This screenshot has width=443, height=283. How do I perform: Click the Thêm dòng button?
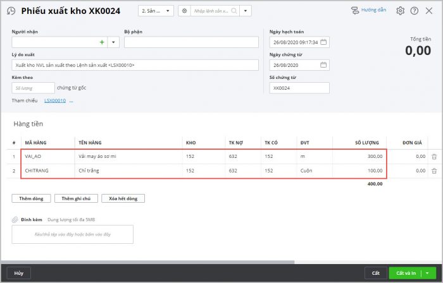(x=30, y=198)
